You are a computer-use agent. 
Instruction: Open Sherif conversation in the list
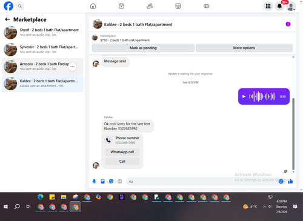click(42, 32)
